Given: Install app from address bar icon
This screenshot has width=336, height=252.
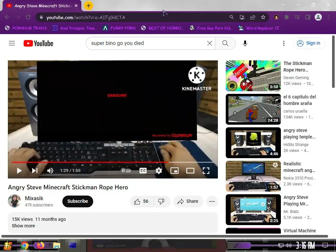Looking at the screenshot, I should (242, 17).
